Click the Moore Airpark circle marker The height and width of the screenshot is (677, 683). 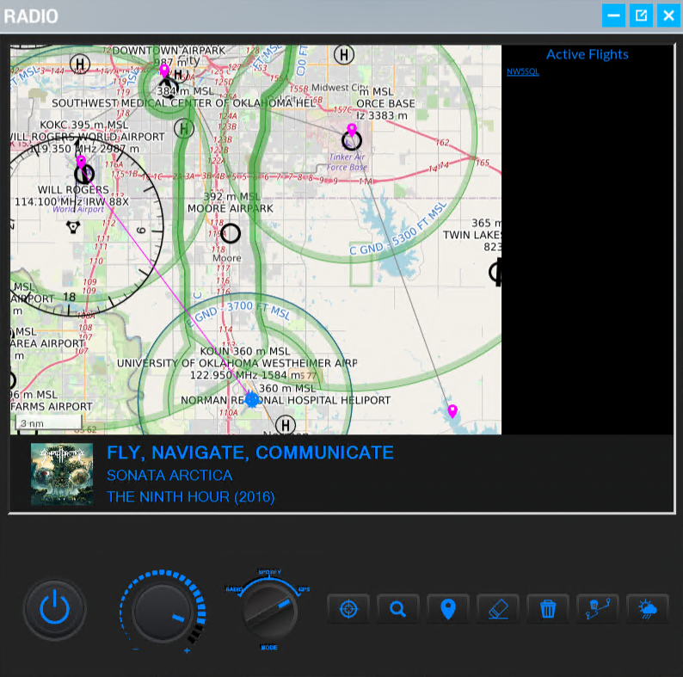coord(230,233)
